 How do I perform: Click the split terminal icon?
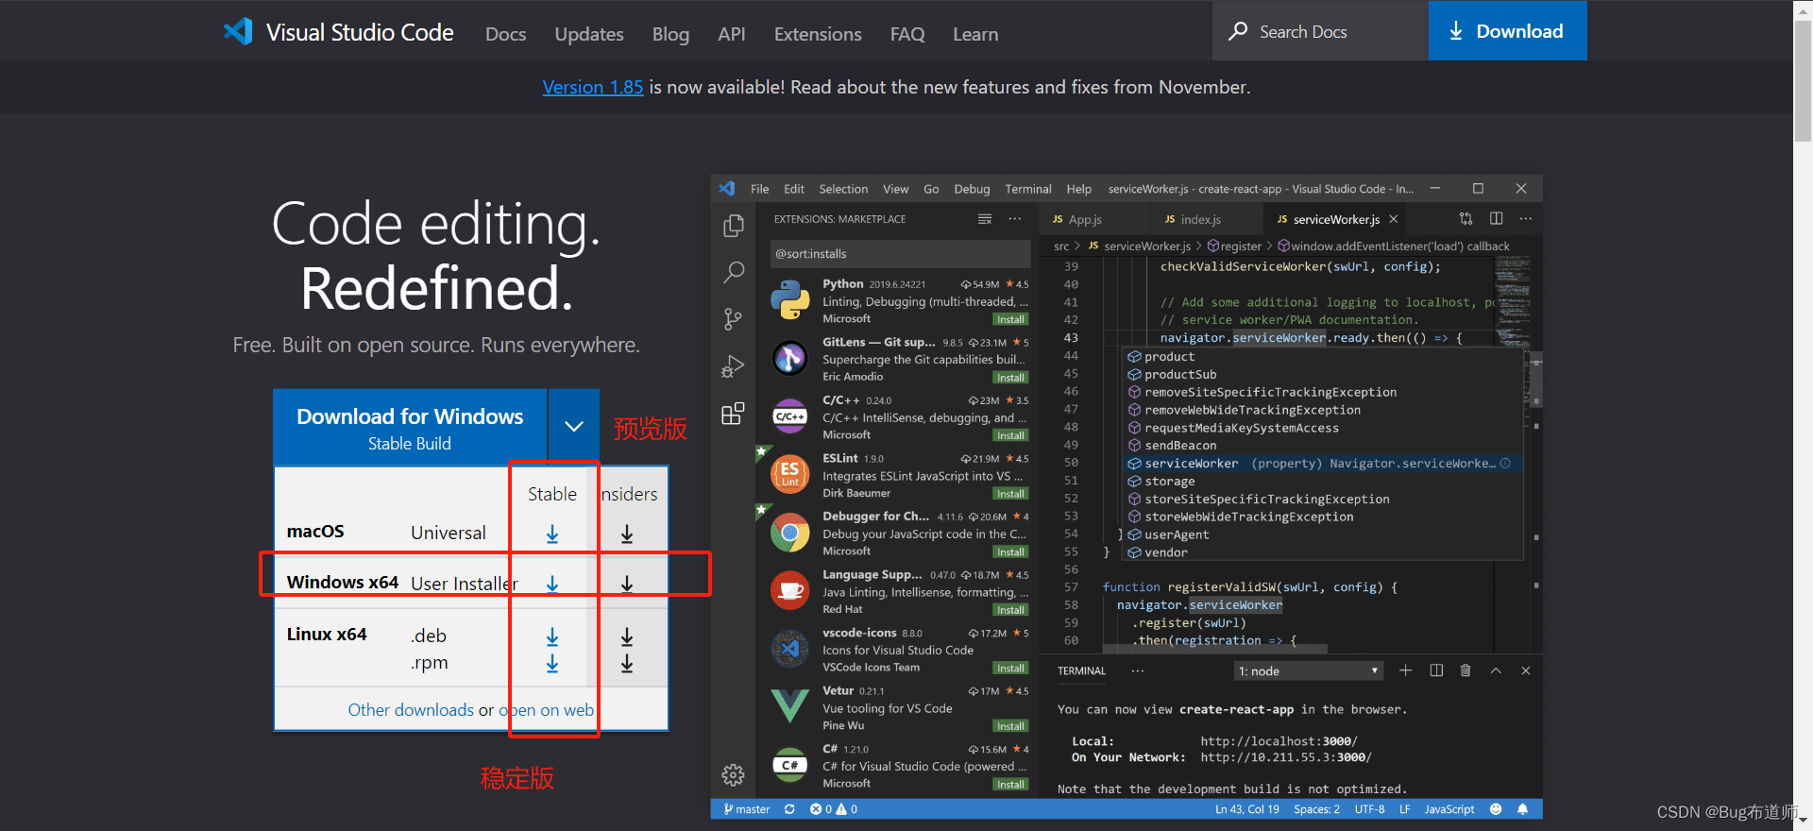coord(1436,670)
